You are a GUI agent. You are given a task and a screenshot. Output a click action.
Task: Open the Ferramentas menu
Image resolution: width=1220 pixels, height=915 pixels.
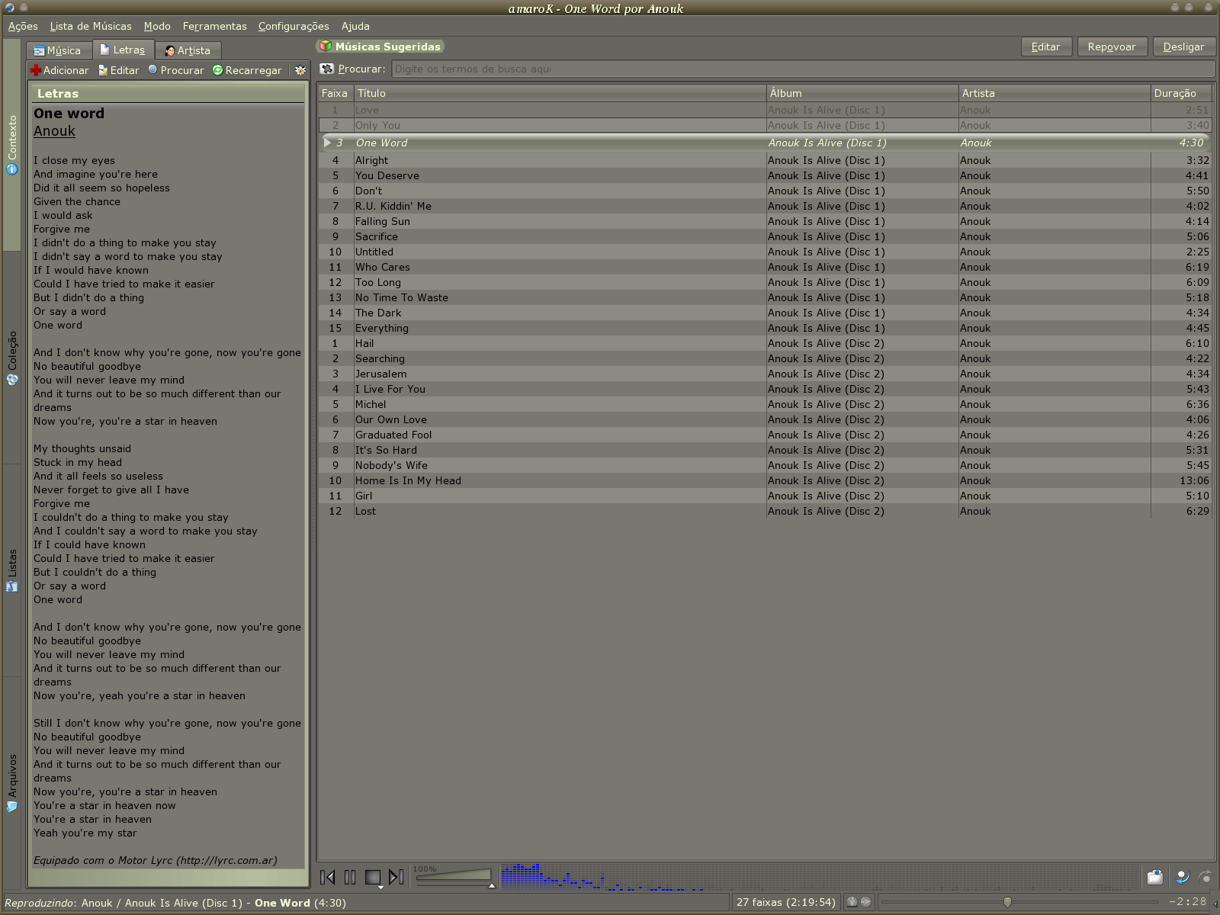click(214, 26)
